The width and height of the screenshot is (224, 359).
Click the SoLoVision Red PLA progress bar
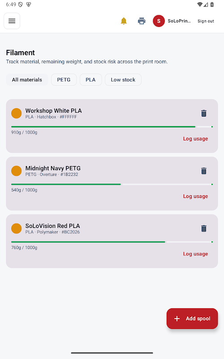coord(112,242)
